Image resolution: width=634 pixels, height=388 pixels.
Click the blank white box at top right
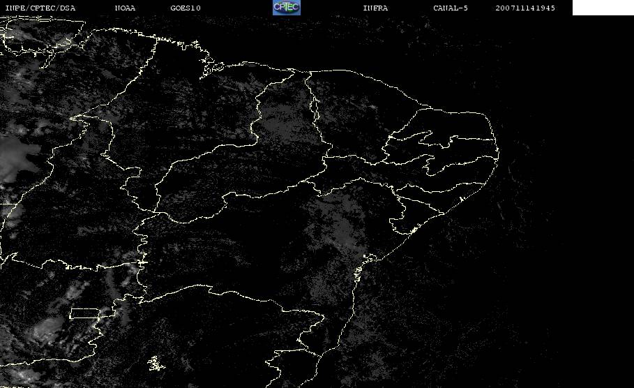(x=603, y=8)
